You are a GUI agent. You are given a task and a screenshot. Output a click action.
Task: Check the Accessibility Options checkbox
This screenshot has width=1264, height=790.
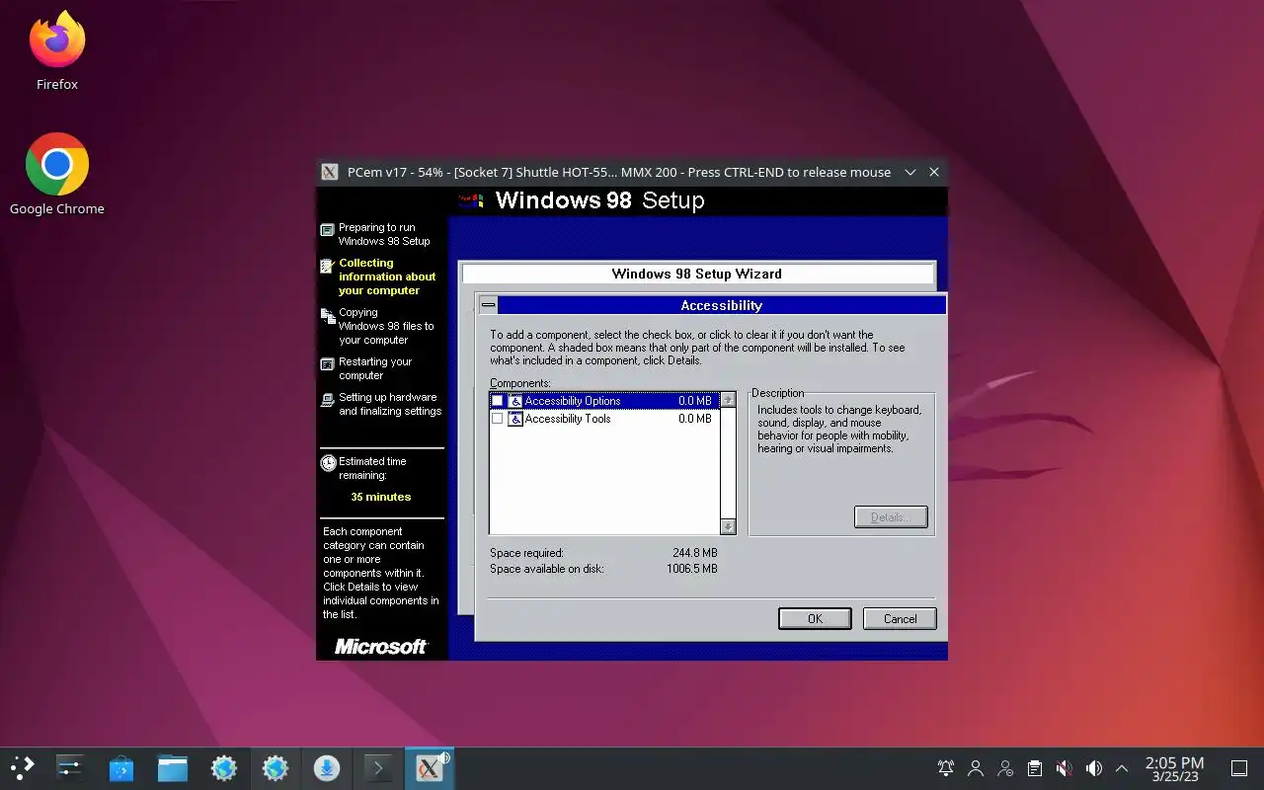(x=498, y=401)
